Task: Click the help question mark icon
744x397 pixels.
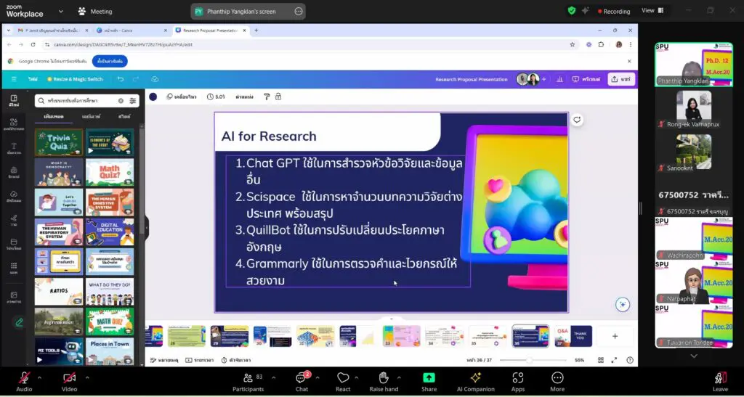Action: click(x=630, y=361)
